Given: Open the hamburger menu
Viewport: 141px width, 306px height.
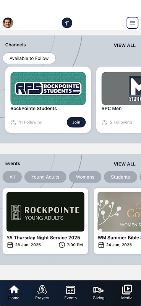Looking at the screenshot, I should coord(133,23).
